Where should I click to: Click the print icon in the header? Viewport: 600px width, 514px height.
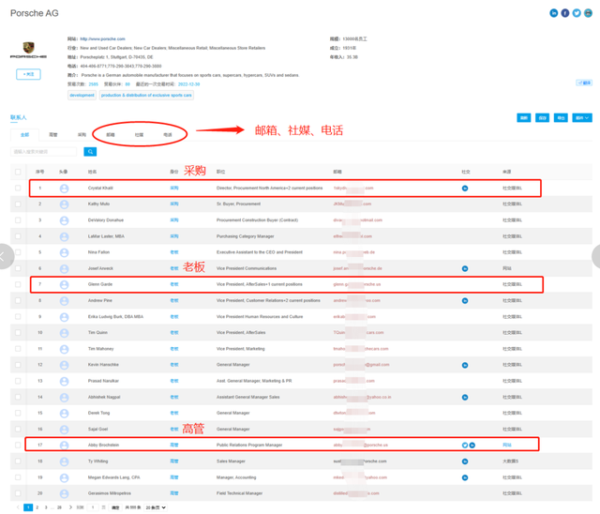click(588, 13)
